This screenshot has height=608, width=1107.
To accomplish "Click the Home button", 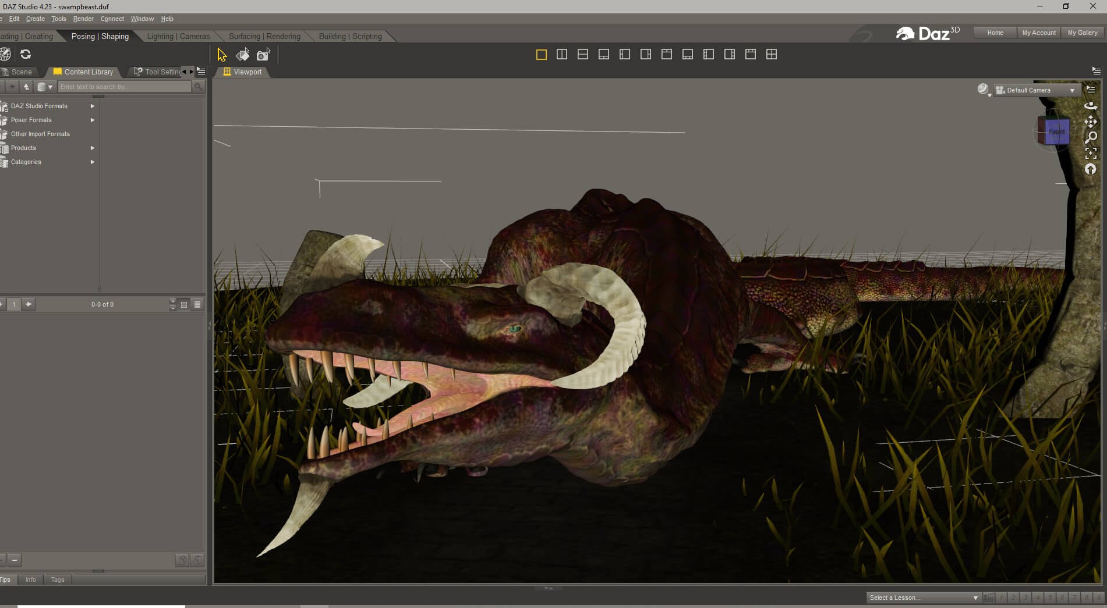I will (995, 33).
